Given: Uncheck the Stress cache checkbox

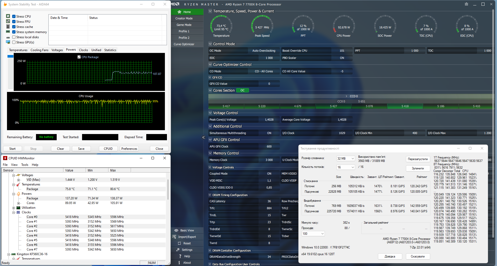Looking at the screenshot, I should click(14, 27).
